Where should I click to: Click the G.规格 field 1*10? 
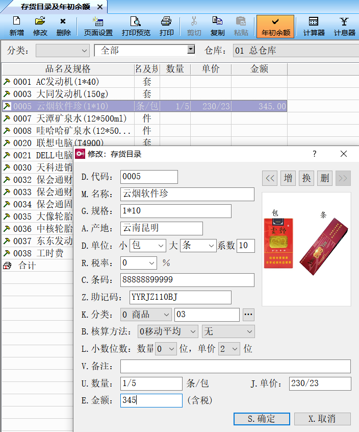pos(176,211)
